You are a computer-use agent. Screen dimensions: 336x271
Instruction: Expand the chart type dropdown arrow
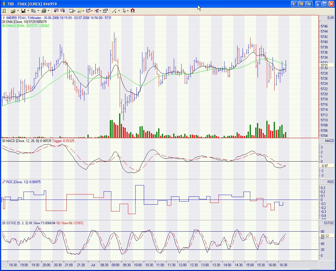point(92,11)
